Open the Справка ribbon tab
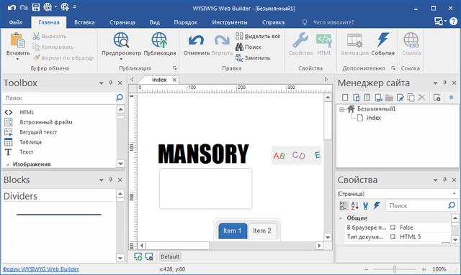Viewport: 461px width, 275px height. coord(273,22)
